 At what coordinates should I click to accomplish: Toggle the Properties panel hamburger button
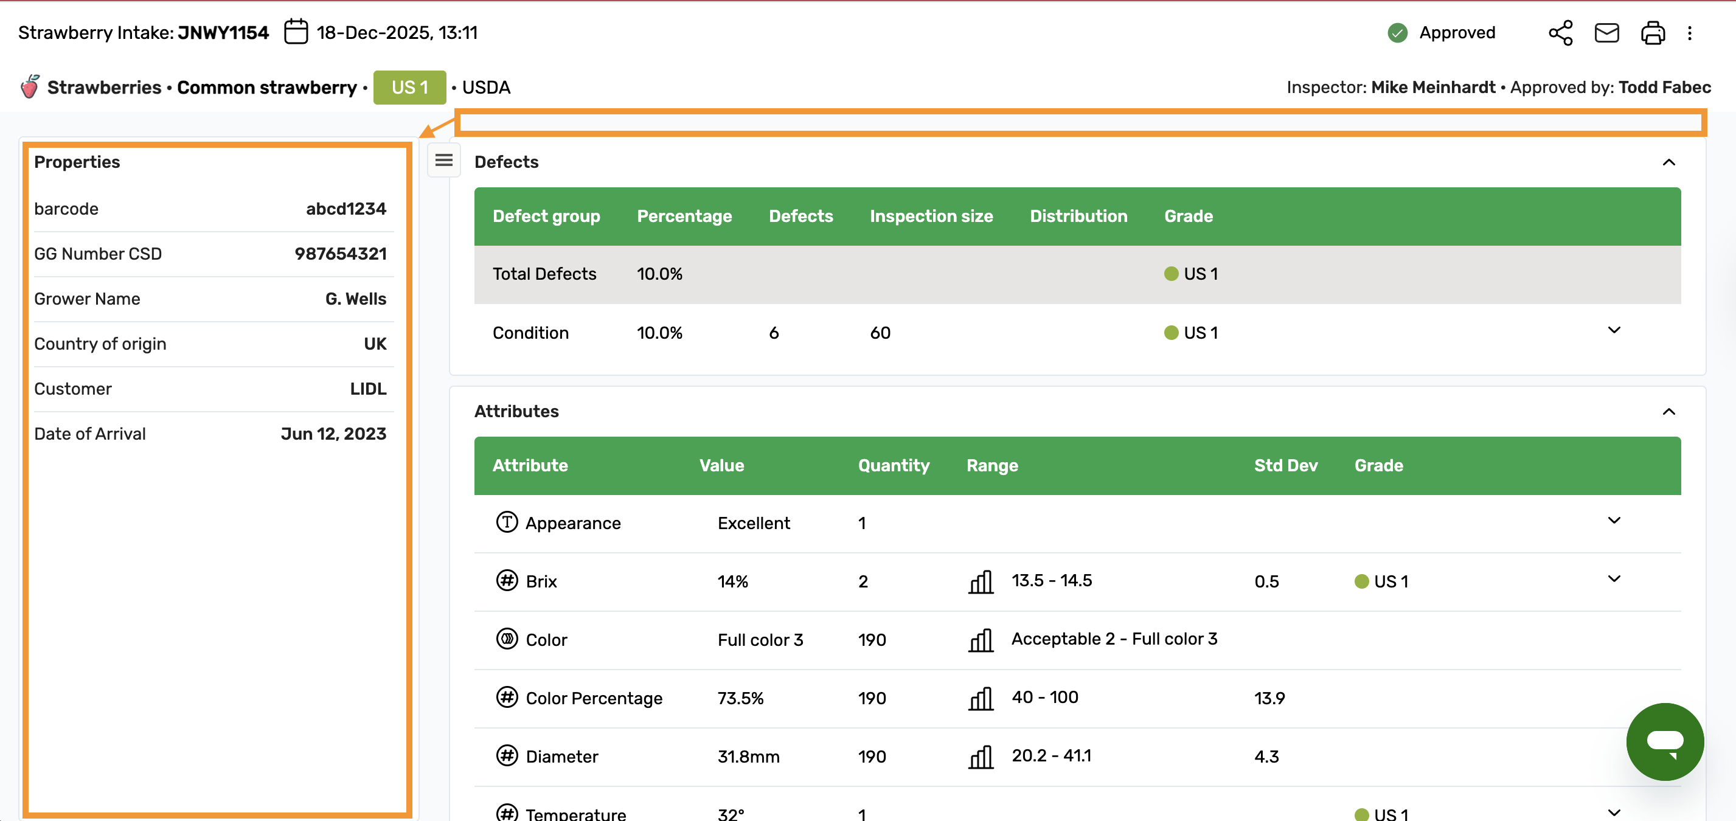[x=443, y=161]
